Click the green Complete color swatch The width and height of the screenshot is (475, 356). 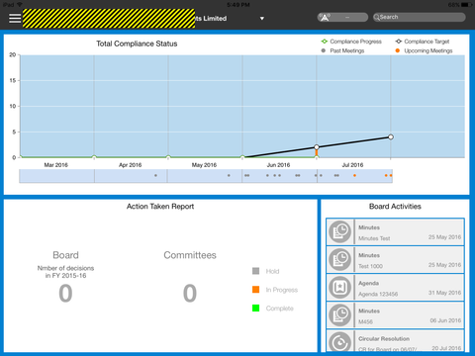[255, 308]
